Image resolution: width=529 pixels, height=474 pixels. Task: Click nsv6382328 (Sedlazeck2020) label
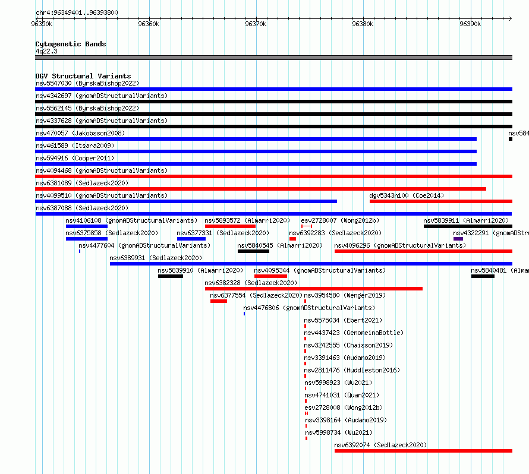pos(251,283)
